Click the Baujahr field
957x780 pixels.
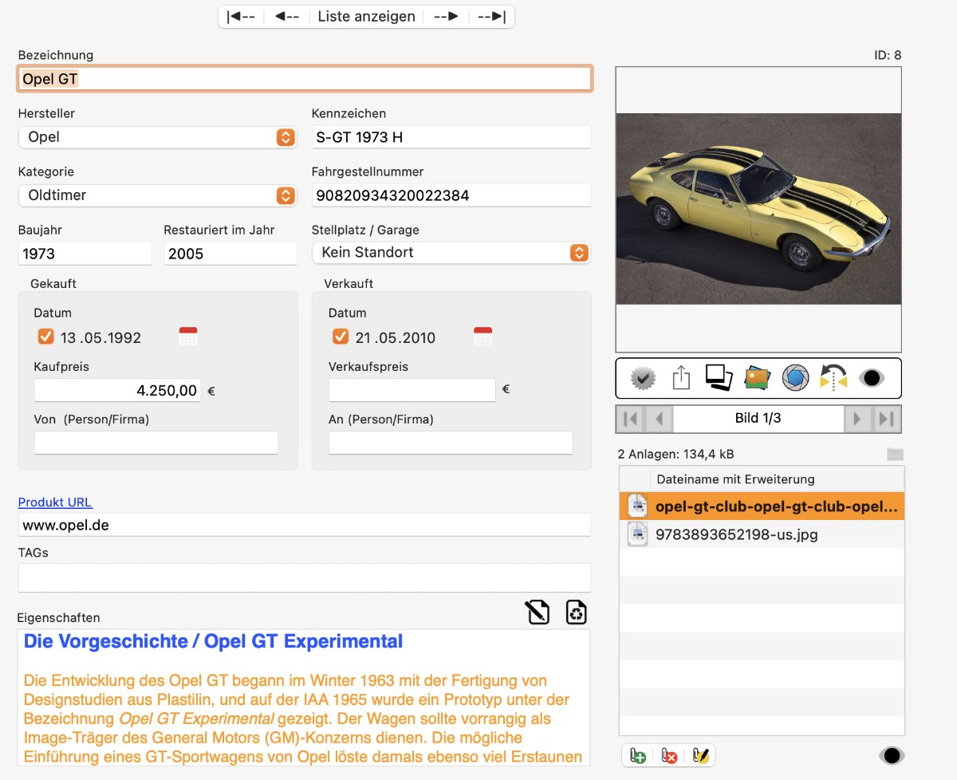click(85, 254)
